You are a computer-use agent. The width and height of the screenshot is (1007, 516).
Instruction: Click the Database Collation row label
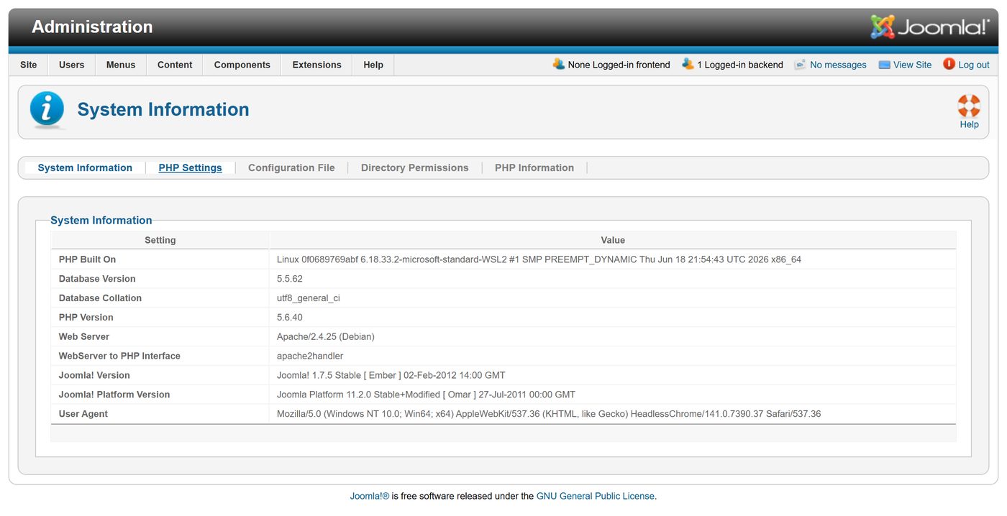(x=100, y=298)
